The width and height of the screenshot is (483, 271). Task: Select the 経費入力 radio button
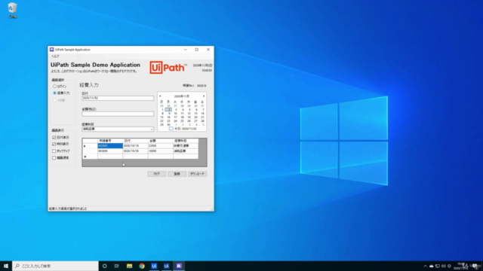tap(61, 93)
